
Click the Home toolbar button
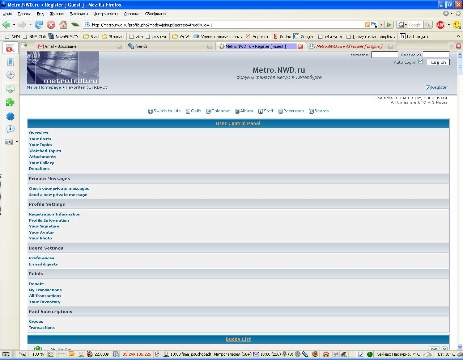point(63,25)
